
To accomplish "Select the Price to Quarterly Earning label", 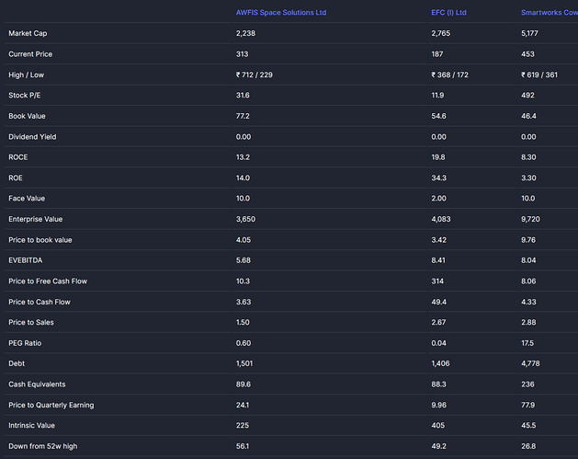I will tap(51, 405).
